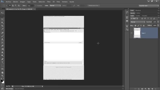The height and width of the screenshot is (90, 160).
Task: Open the collapsed Brush Presets panel icon
Action: click(127, 26)
